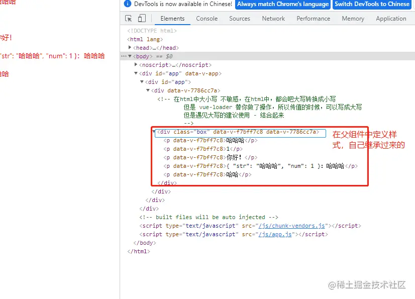The image size is (415, 299).
Task: Click the blue info icon on the notification bar
Action: point(124,5)
